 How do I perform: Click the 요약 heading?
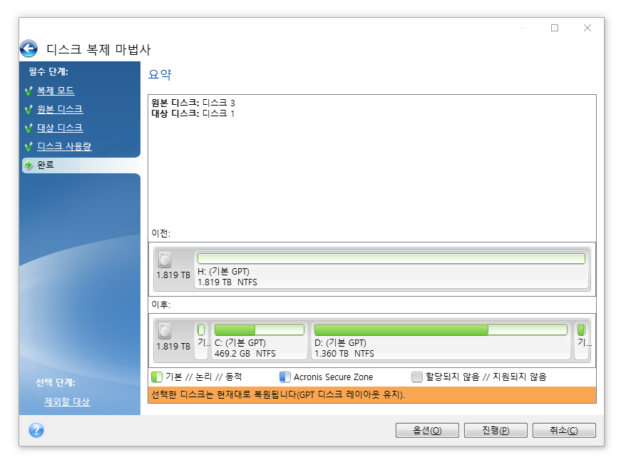160,74
